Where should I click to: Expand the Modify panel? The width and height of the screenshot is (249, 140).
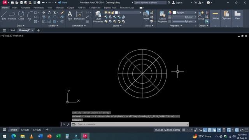click(53, 26)
